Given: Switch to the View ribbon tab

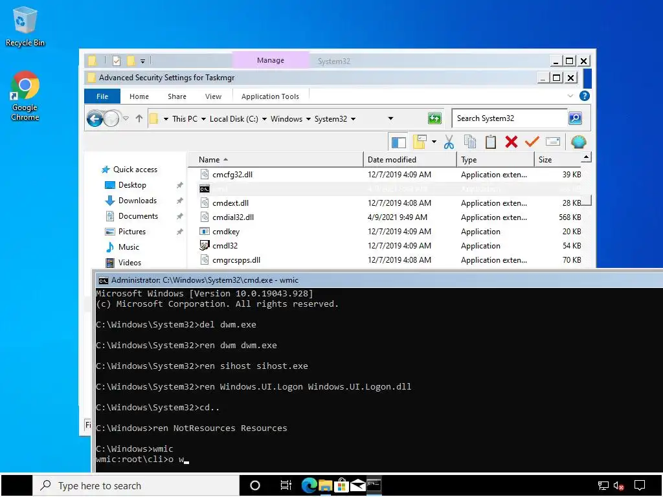Looking at the screenshot, I should click(x=213, y=96).
